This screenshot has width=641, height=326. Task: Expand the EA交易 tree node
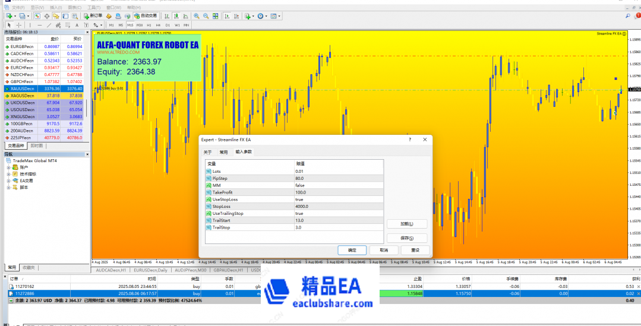tap(9, 181)
